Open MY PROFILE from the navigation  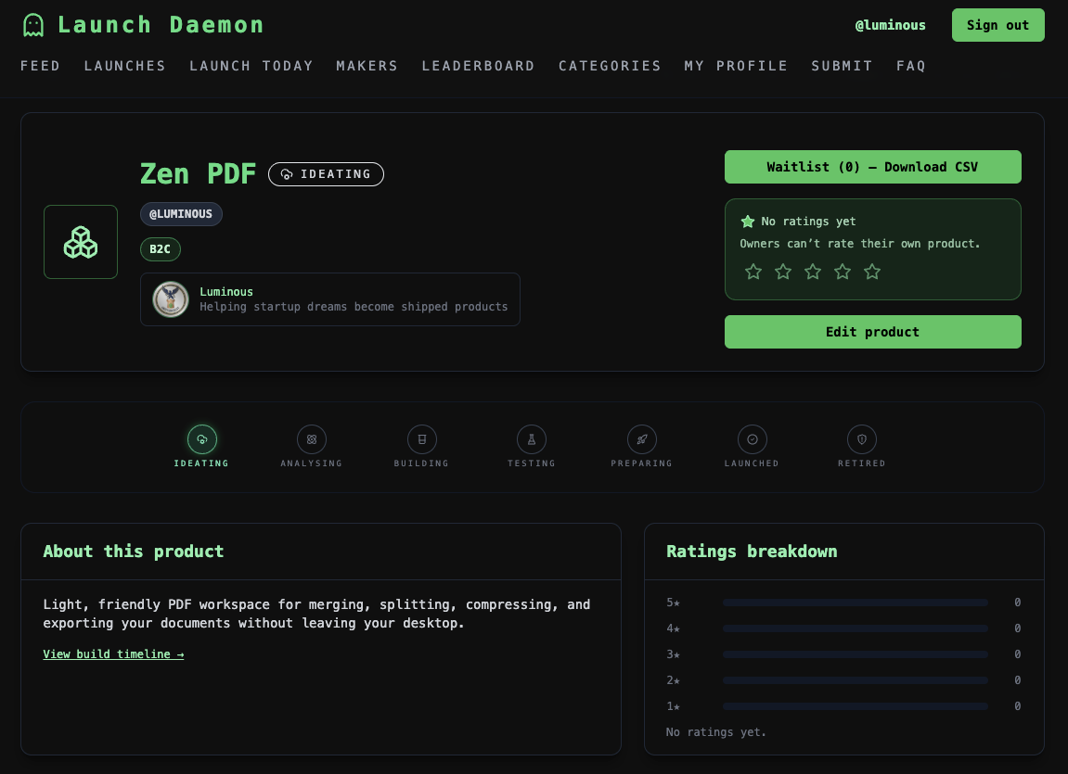click(x=736, y=66)
